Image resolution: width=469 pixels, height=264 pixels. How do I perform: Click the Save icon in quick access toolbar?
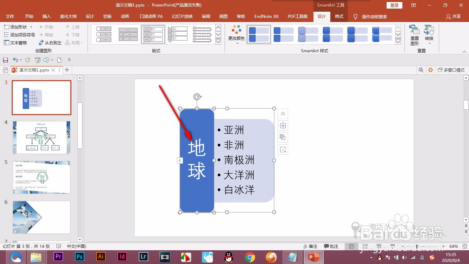5,60
